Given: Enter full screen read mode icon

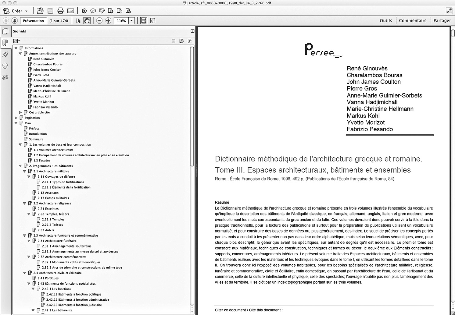Looking at the screenshot, I should 449,11.
